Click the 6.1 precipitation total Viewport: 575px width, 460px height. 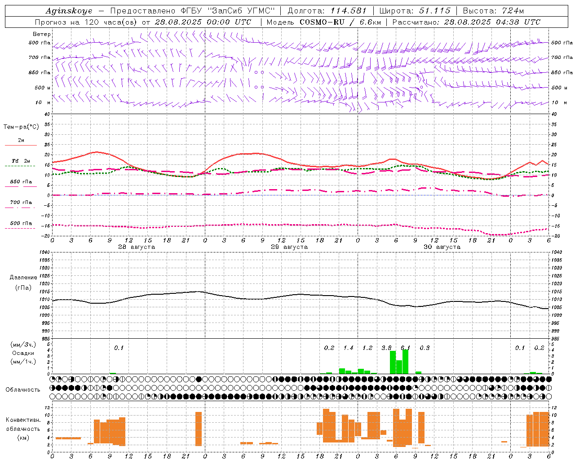[406, 348]
